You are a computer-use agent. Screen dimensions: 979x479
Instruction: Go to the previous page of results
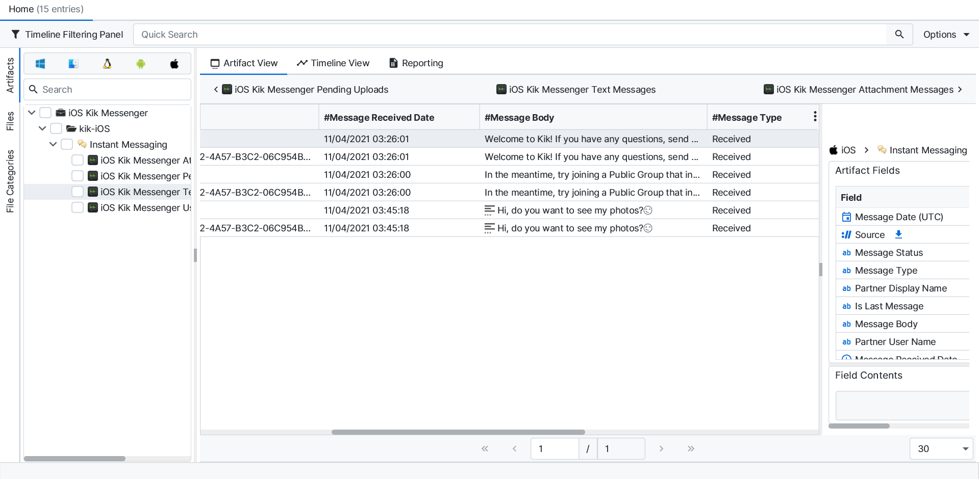(x=514, y=448)
